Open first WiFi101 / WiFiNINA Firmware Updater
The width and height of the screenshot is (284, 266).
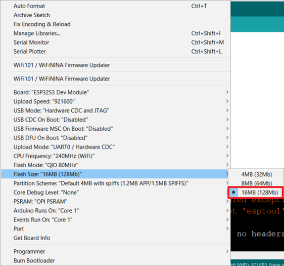pos(116,65)
